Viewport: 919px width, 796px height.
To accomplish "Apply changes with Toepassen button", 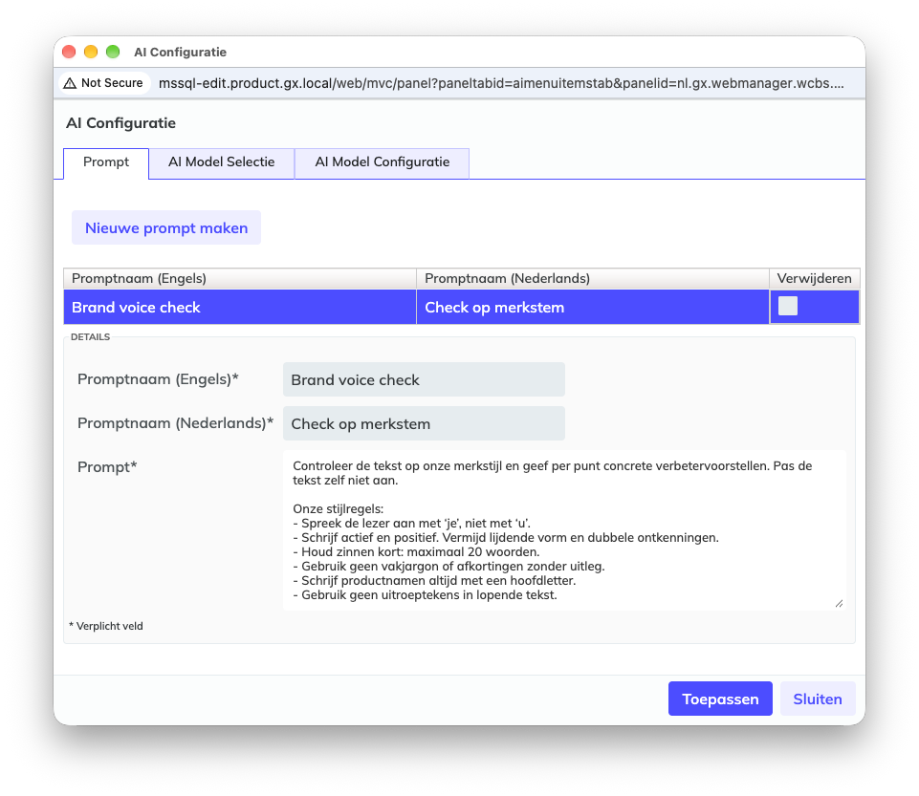I will point(720,699).
